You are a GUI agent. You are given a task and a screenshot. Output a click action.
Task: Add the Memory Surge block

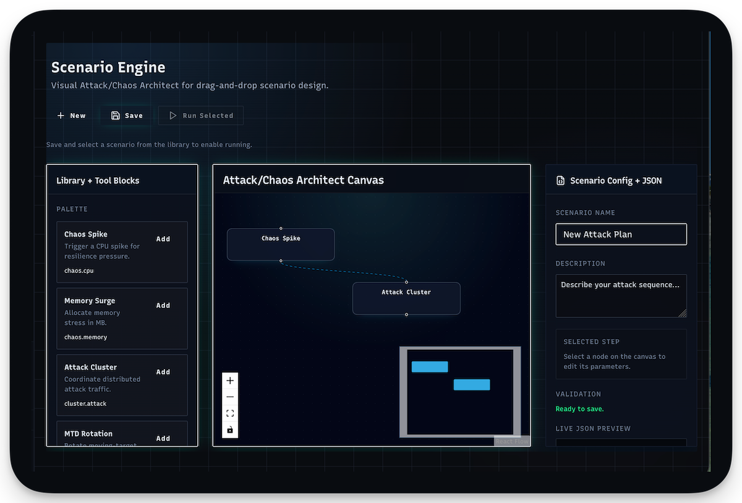(163, 305)
